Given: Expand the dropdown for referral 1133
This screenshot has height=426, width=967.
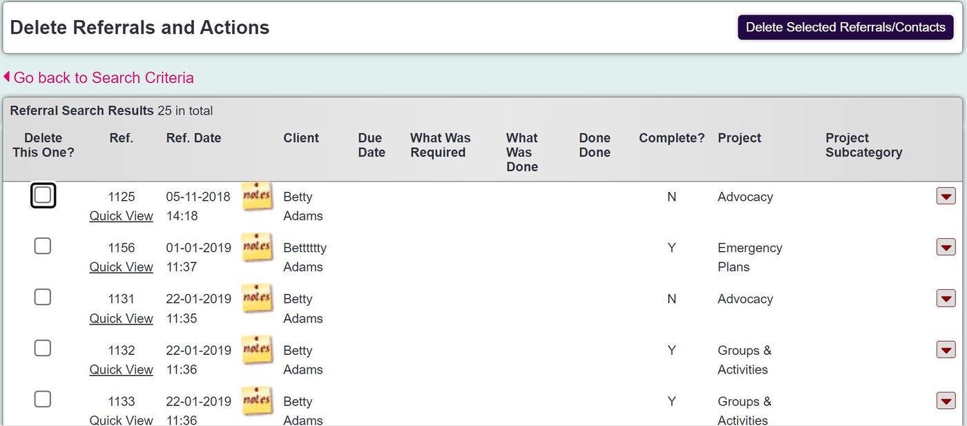Looking at the screenshot, I should [946, 400].
